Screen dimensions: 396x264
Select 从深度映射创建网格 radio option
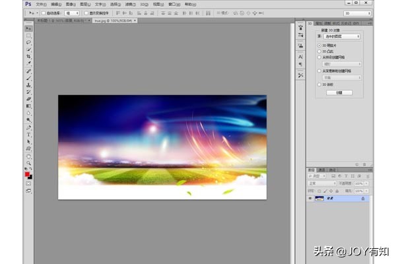coord(319,71)
